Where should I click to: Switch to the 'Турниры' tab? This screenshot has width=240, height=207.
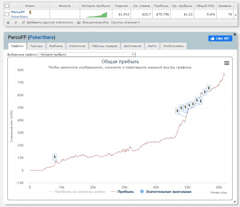tap(36, 46)
